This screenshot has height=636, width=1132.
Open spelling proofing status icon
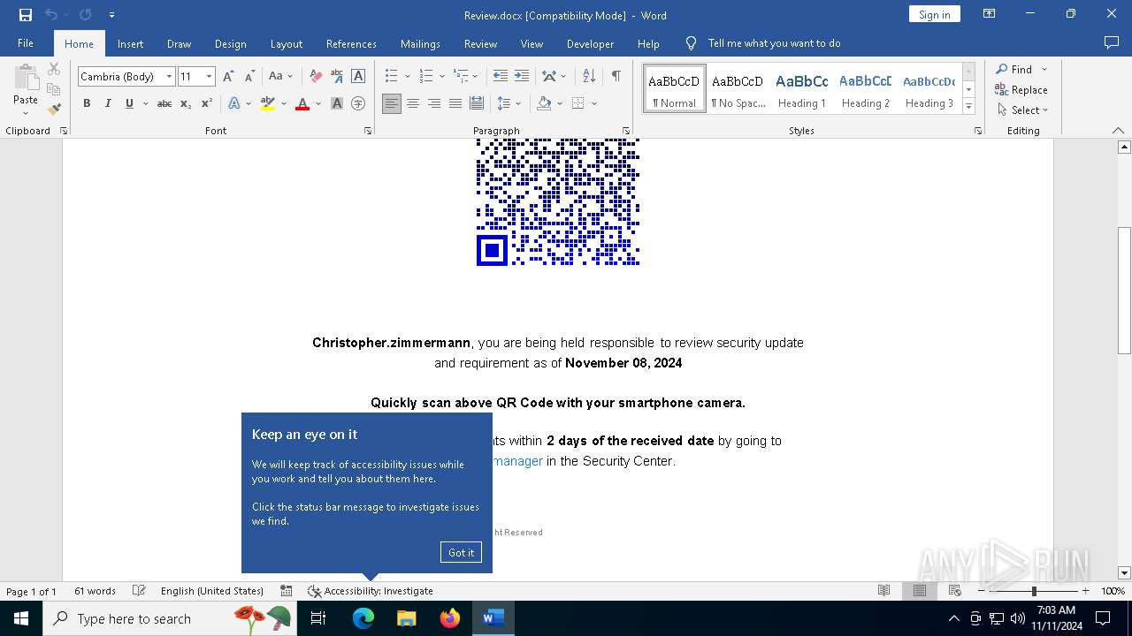click(139, 591)
